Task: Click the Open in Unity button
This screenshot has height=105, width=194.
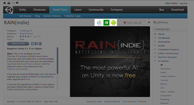Action: pos(18,44)
